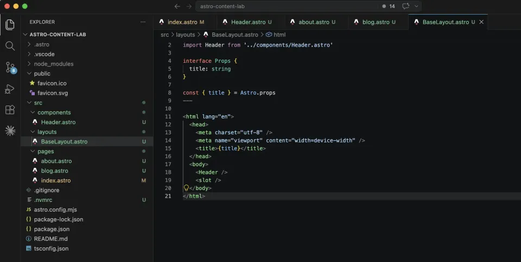Viewport: 521px width, 262px height.
Task: Select BaseLayout.astro in the explorer tree
Action: pos(87,141)
